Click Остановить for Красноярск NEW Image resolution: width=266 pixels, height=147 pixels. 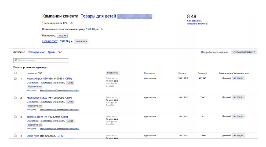tap(59, 102)
